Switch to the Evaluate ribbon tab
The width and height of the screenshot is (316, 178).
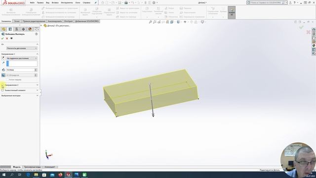tap(55, 21)
